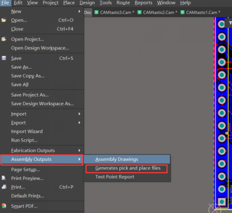Choose Save All menu entry
This screenshot has width=232, height=213.
pyautogui.click(x=42, y=84)
